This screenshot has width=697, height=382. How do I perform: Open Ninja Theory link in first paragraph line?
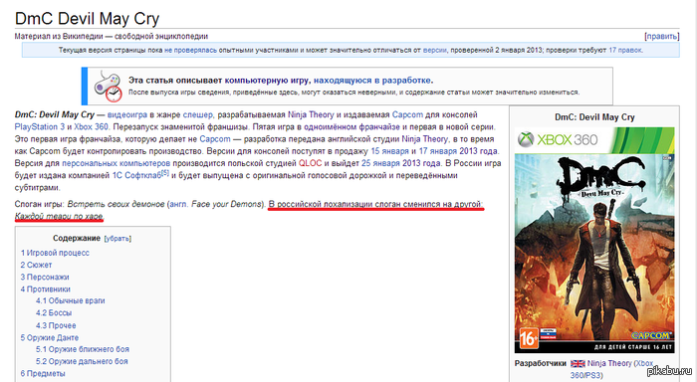coord(311,115)
